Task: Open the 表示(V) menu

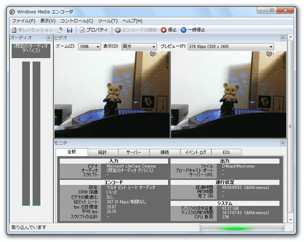Action: pos(48,21)
